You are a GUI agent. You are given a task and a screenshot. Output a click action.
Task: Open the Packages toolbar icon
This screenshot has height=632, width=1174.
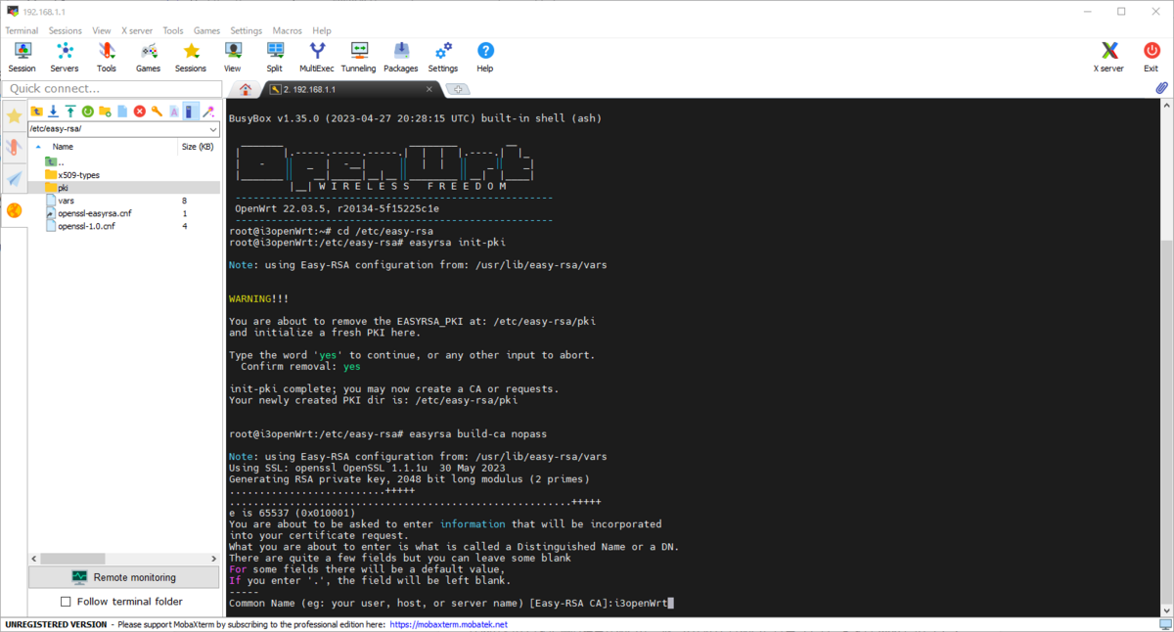click(401, 57)
